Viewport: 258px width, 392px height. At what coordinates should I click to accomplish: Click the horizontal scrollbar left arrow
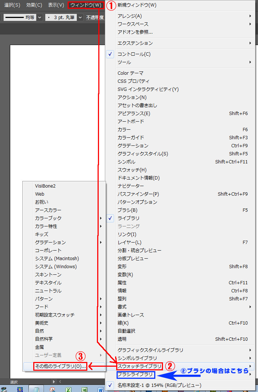click(x=60, y=382)
